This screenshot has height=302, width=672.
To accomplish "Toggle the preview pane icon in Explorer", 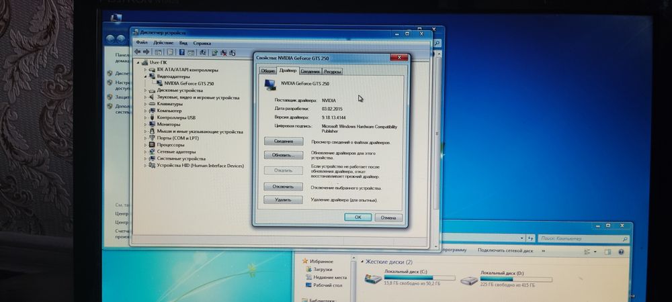I will (x=609, y=252).
